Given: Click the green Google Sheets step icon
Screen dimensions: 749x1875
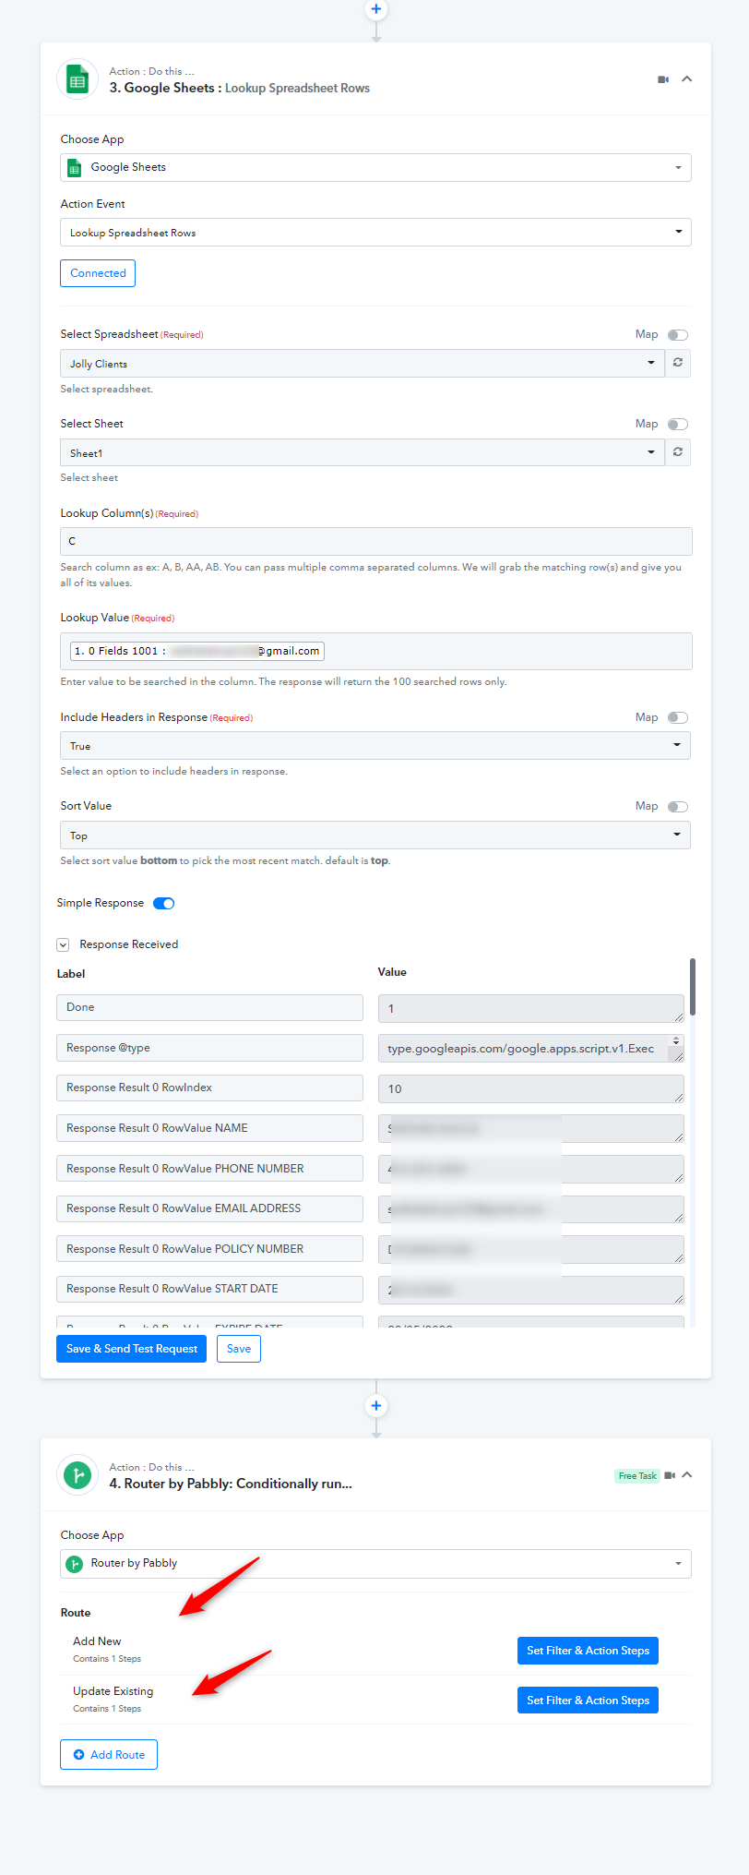Looking at the screenshot, I should (x=77, y=80).
